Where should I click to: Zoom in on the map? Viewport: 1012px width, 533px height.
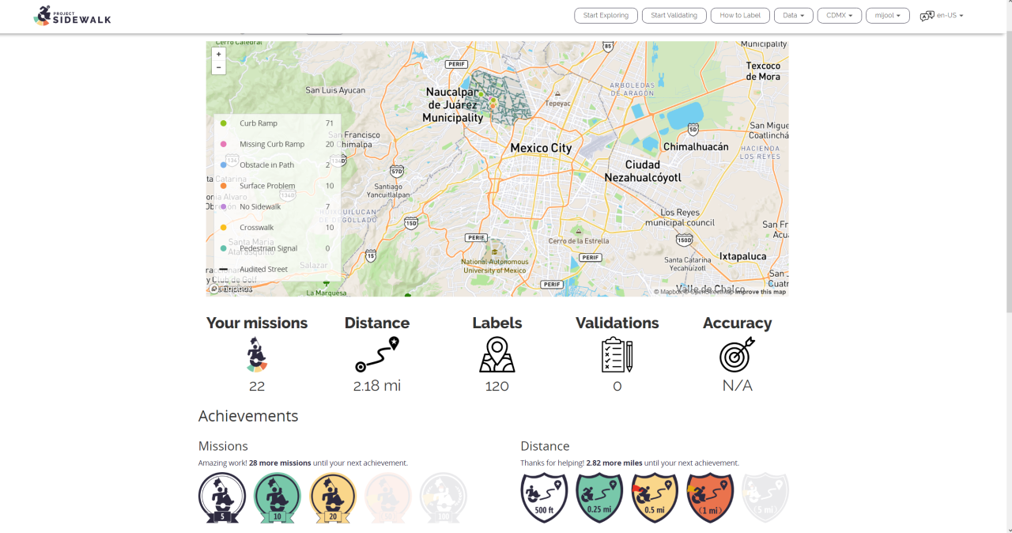219,54
